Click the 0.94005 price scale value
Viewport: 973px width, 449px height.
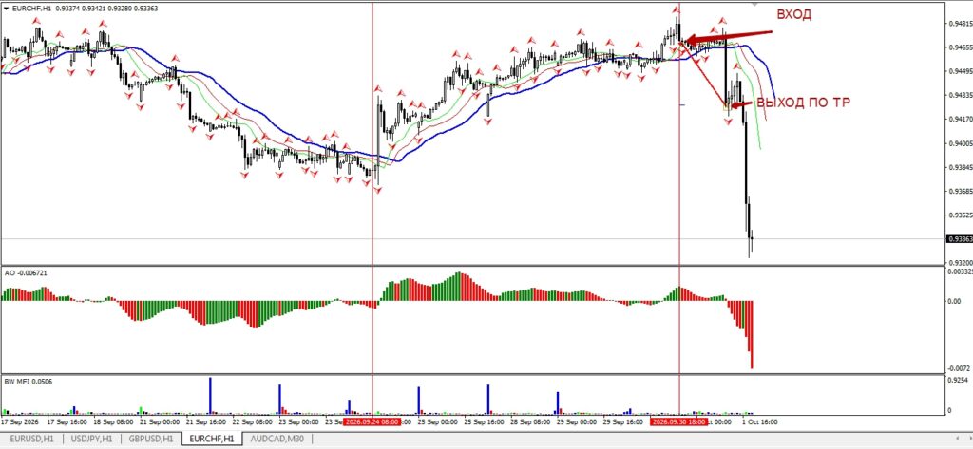click(960, 143)
